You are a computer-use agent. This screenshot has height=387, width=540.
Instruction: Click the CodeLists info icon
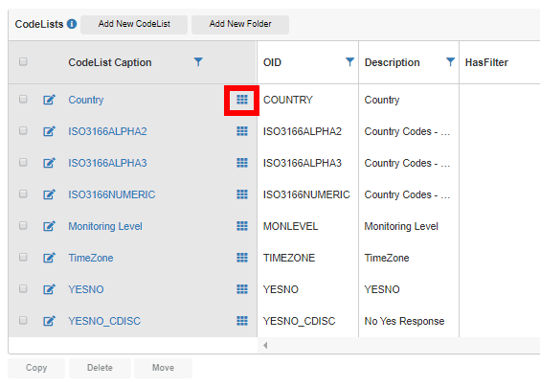click(72, 24)
